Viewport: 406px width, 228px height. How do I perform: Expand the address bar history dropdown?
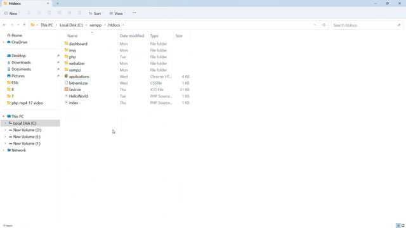point(315,25)
